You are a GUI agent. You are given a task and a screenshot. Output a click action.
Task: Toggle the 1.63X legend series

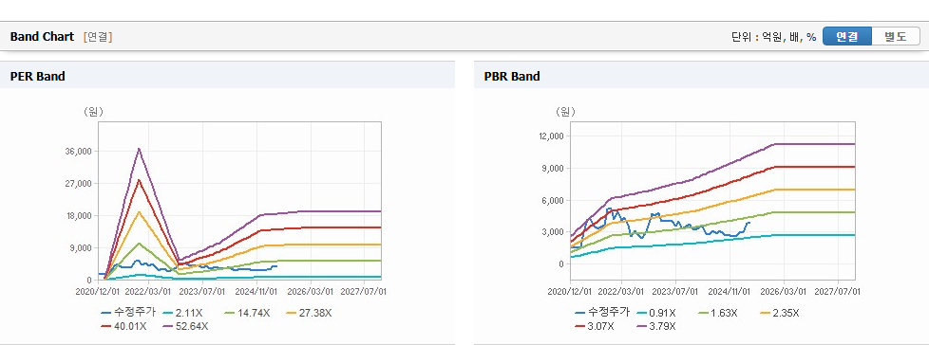(717, 313)
